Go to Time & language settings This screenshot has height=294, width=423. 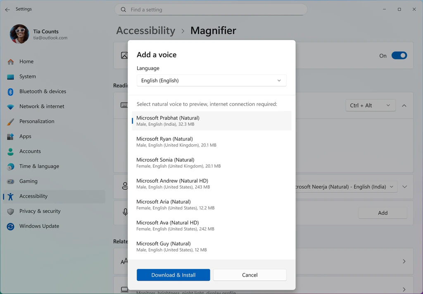coord(39,167)
